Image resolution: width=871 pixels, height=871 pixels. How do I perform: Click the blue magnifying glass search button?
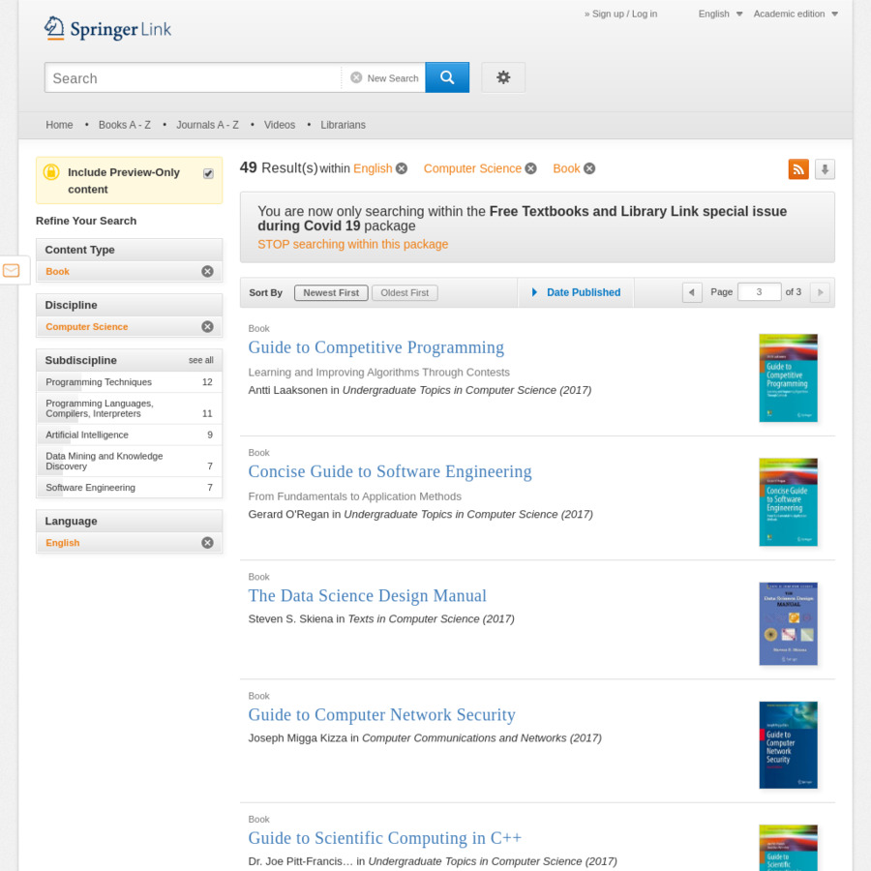click(x=446, y=77)
